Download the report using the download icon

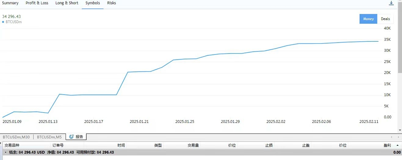[x=391, y=3]
